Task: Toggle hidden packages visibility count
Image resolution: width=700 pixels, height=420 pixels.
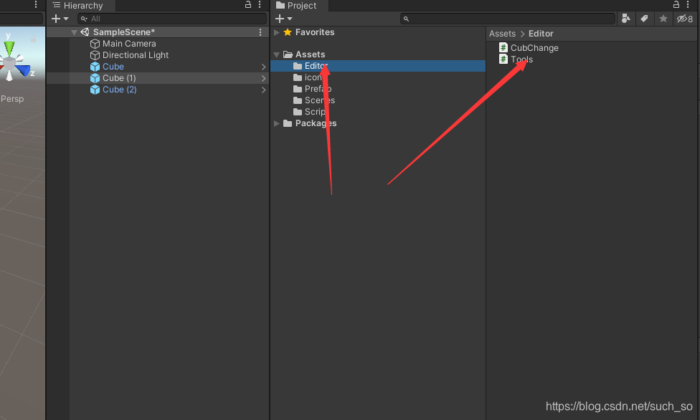Action: click(685, 19)
